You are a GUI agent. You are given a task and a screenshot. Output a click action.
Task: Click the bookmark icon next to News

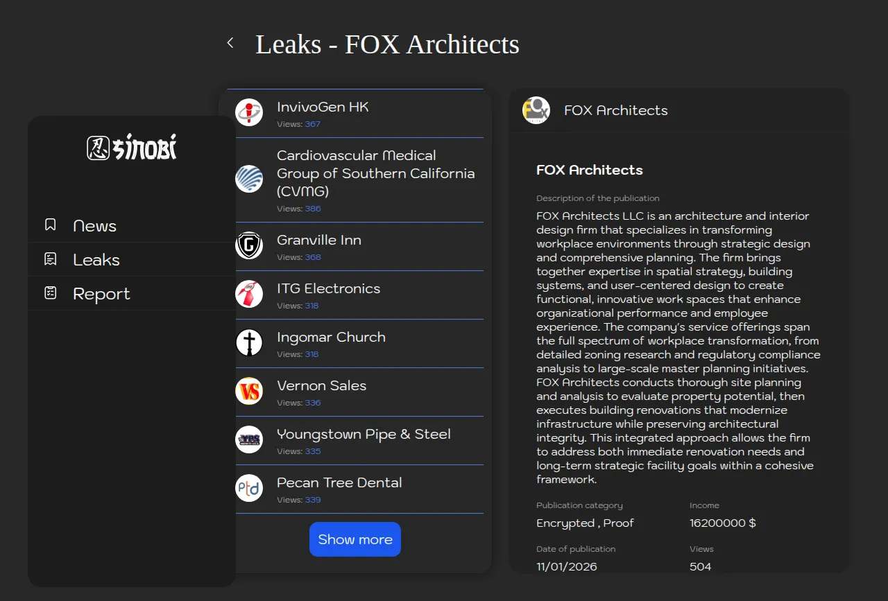pos(50,225)
